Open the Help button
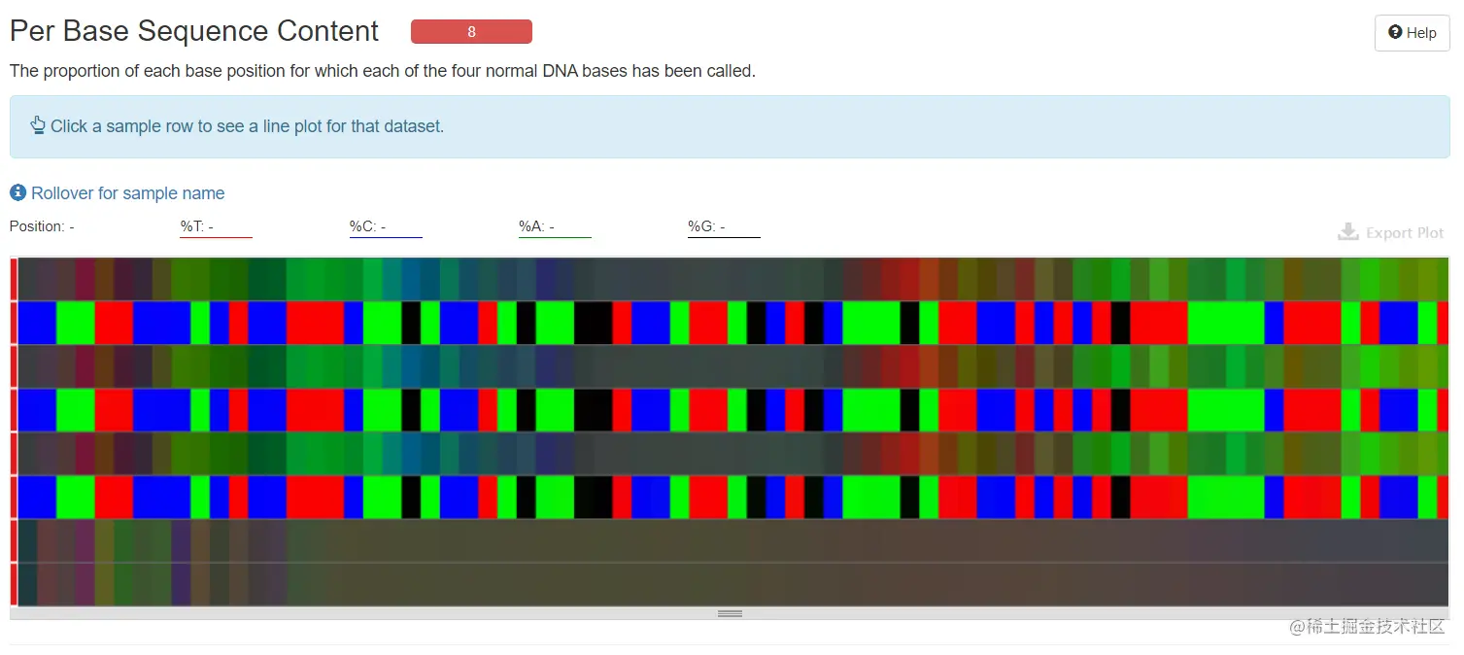The width and height of the screenshot is (1464, 655). [1412, 33]
